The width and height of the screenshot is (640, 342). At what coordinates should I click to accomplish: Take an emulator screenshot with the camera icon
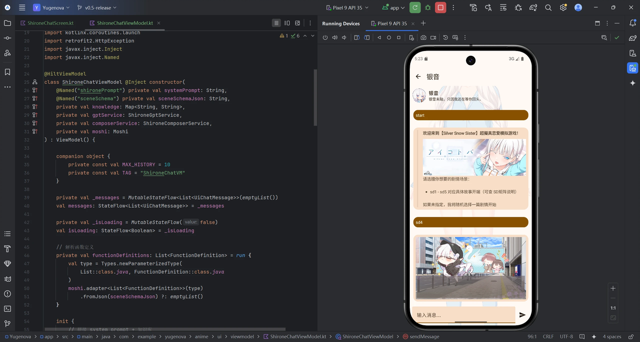click(x=423, y=38)
